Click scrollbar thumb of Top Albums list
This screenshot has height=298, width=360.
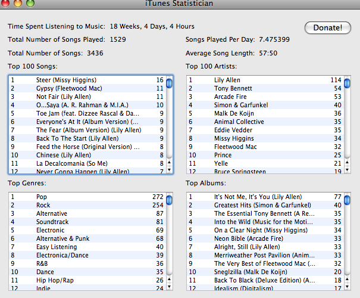(347, 200)
